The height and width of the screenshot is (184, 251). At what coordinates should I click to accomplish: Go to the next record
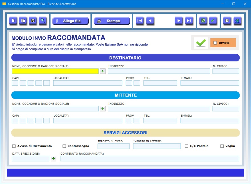[x=179, y=21]
